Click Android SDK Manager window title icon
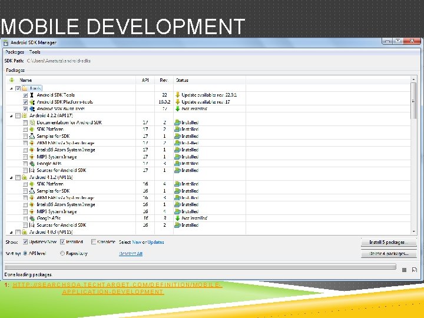This screenshot has width=424, height=318. pyautogui.click(x=5, y=43)
